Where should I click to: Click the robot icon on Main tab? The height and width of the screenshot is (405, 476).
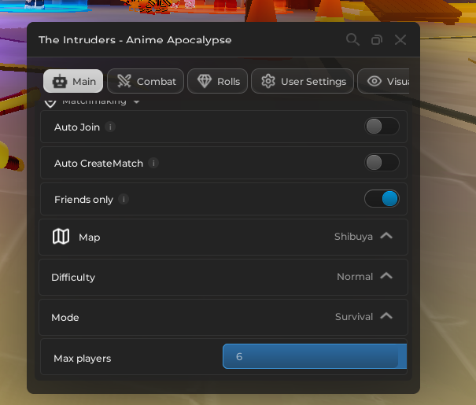[x=60, y=81]
